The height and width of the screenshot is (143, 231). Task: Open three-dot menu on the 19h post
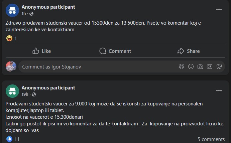219,90
